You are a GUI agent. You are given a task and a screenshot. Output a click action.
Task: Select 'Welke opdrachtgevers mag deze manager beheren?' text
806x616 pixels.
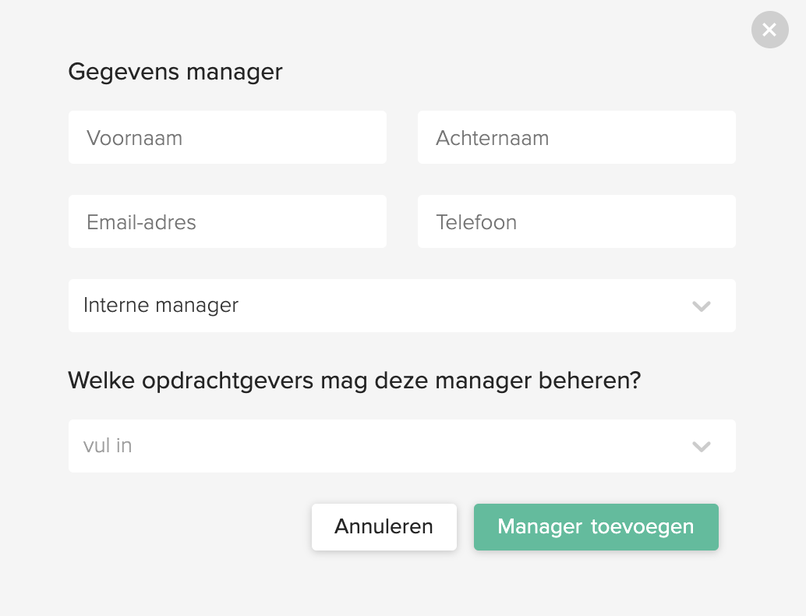355,381
